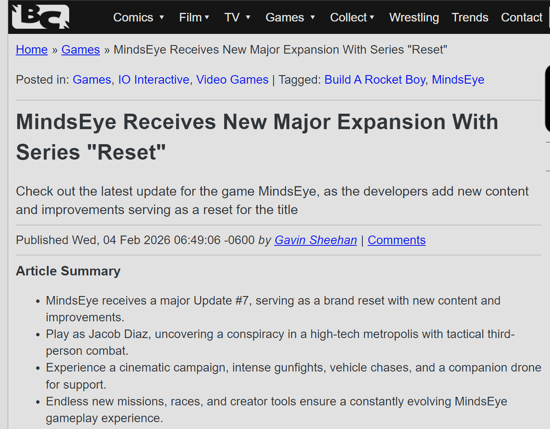Screen dimensions: 550x429
Task: Open author Gavin Sheehan's page
Action: 316,240
